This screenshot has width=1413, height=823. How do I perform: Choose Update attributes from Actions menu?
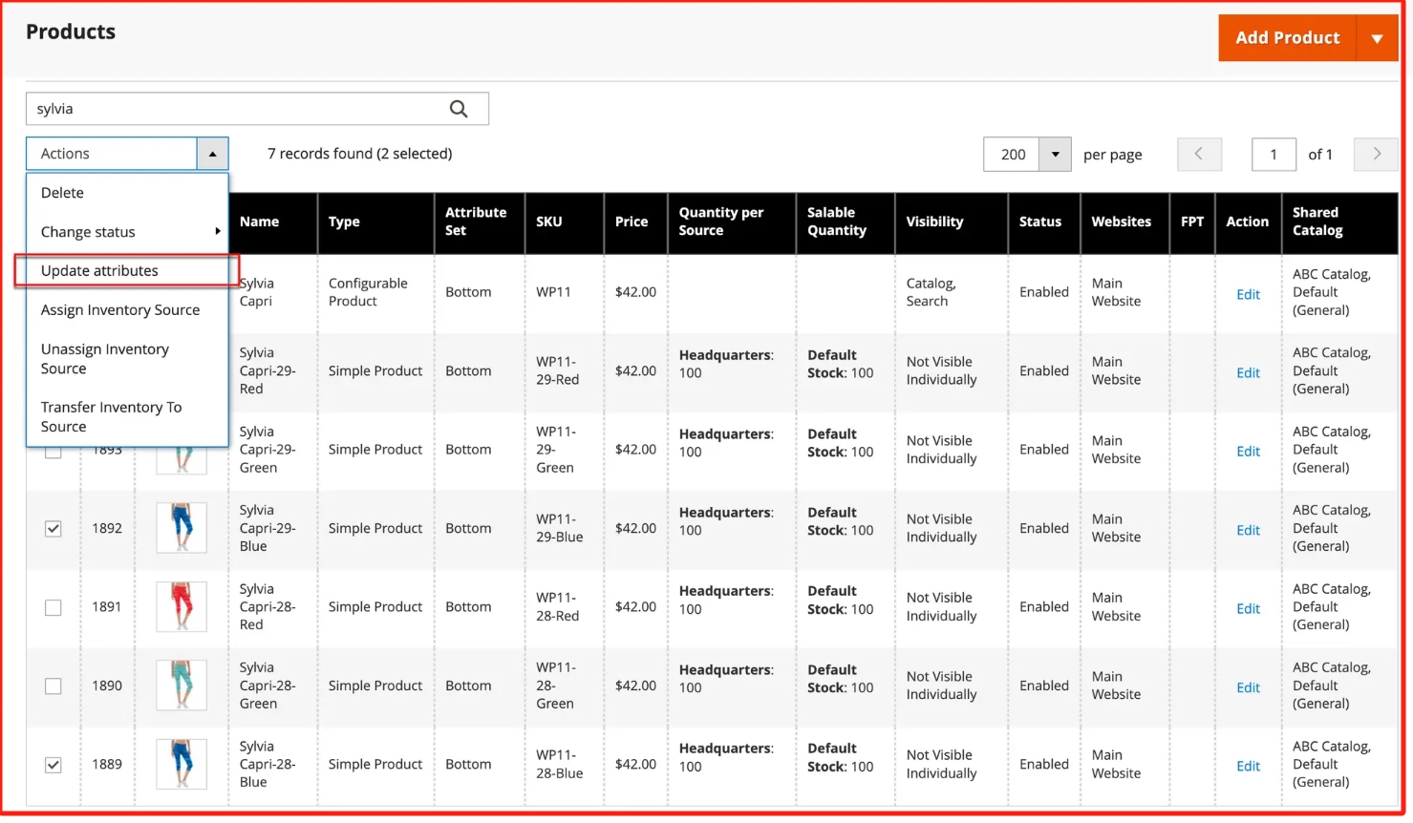99,271
